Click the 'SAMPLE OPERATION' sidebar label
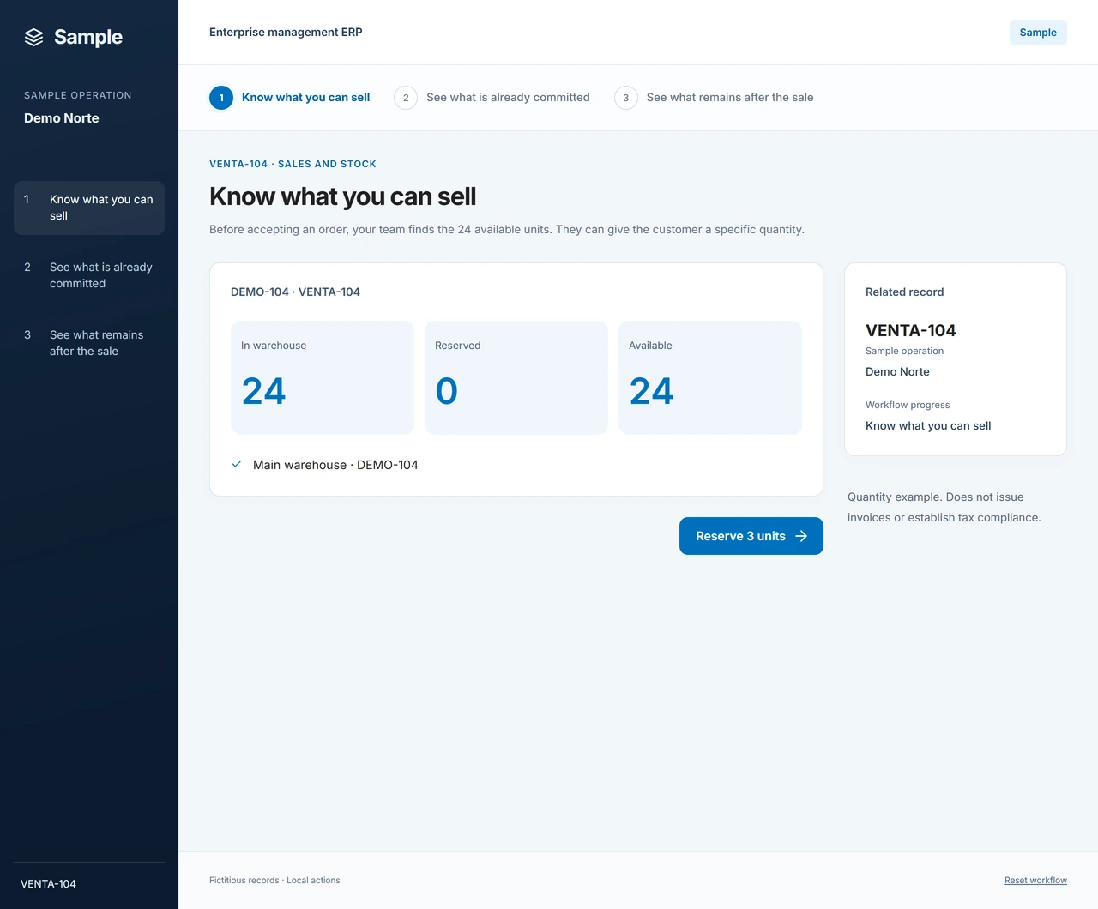 click(x=78, y=95)
